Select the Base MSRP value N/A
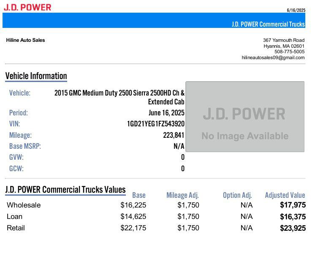The width and height of the screenshot is (315, 254). click(179, 146)
